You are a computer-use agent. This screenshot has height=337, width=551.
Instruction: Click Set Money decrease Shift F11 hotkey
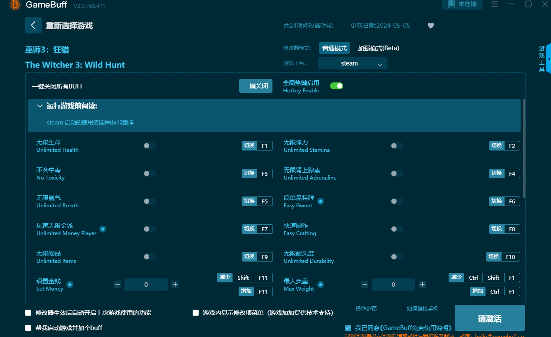pos(245,278)
